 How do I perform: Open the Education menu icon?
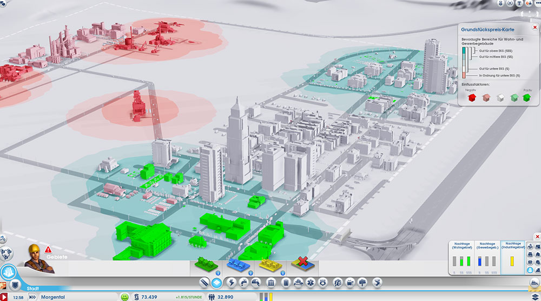338,283
